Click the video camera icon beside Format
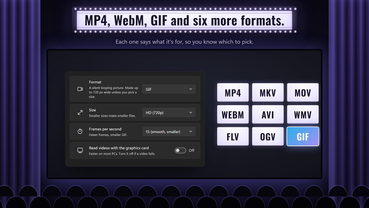The width and height of the screenshot is (369, 208). coord(80,89)
